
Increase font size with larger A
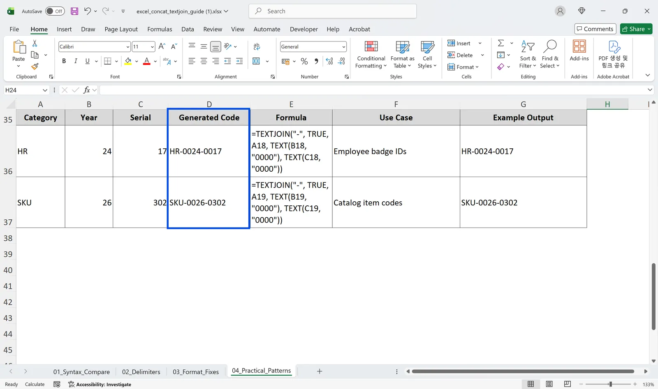tap(162, 46)
